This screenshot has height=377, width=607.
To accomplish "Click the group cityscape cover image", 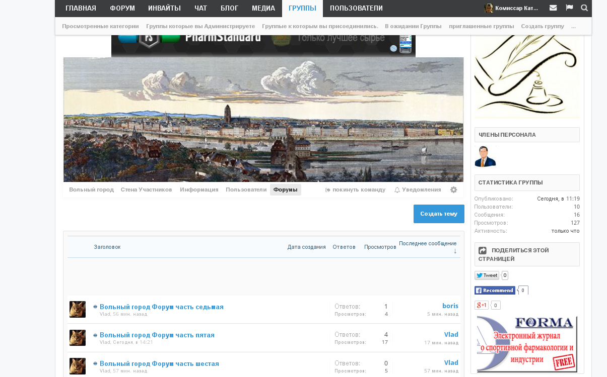I will tap(263, 120).
